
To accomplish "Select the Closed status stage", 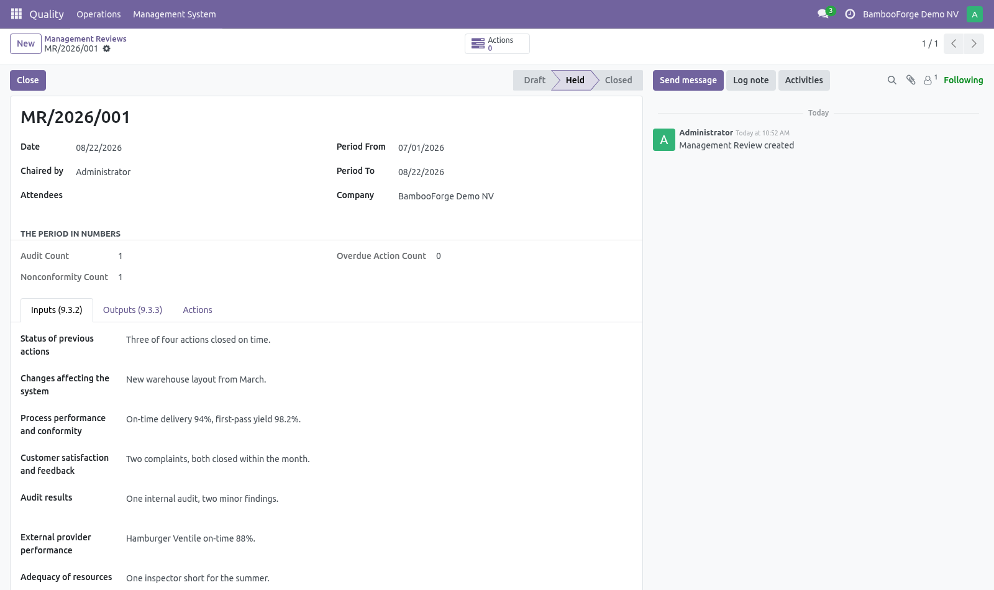I will (x=618, y=80).
